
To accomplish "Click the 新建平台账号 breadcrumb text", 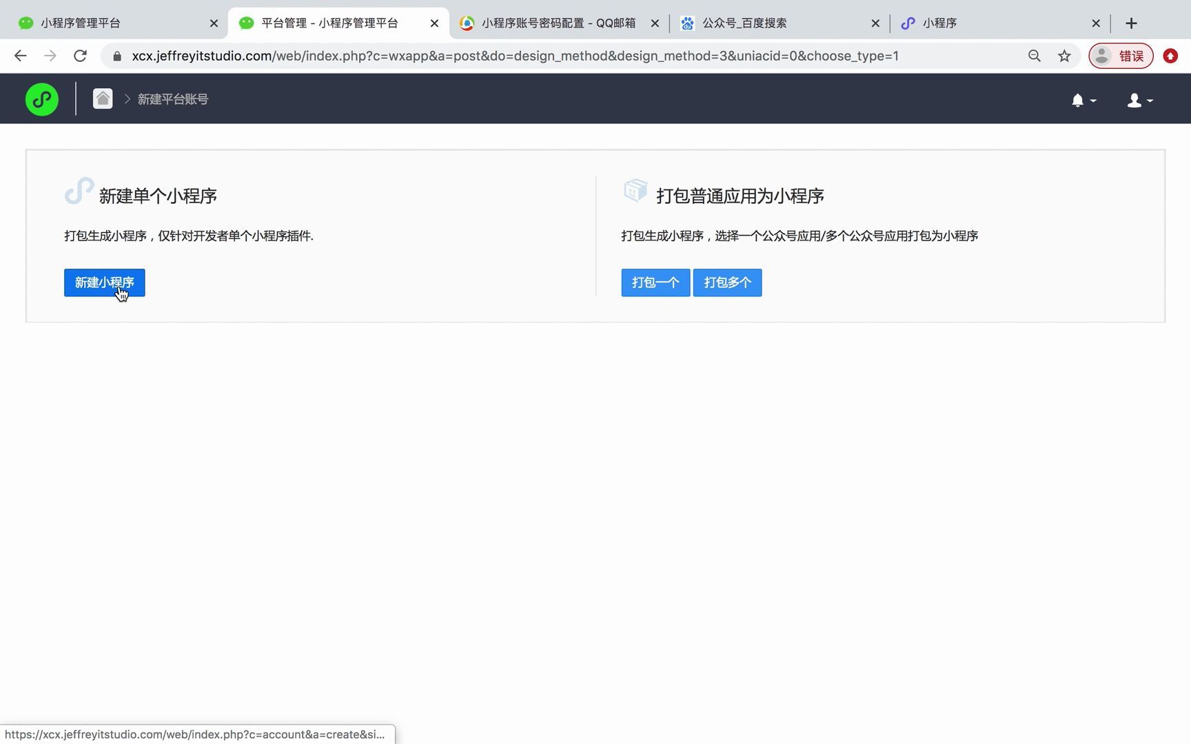I will tap(173, 99).
